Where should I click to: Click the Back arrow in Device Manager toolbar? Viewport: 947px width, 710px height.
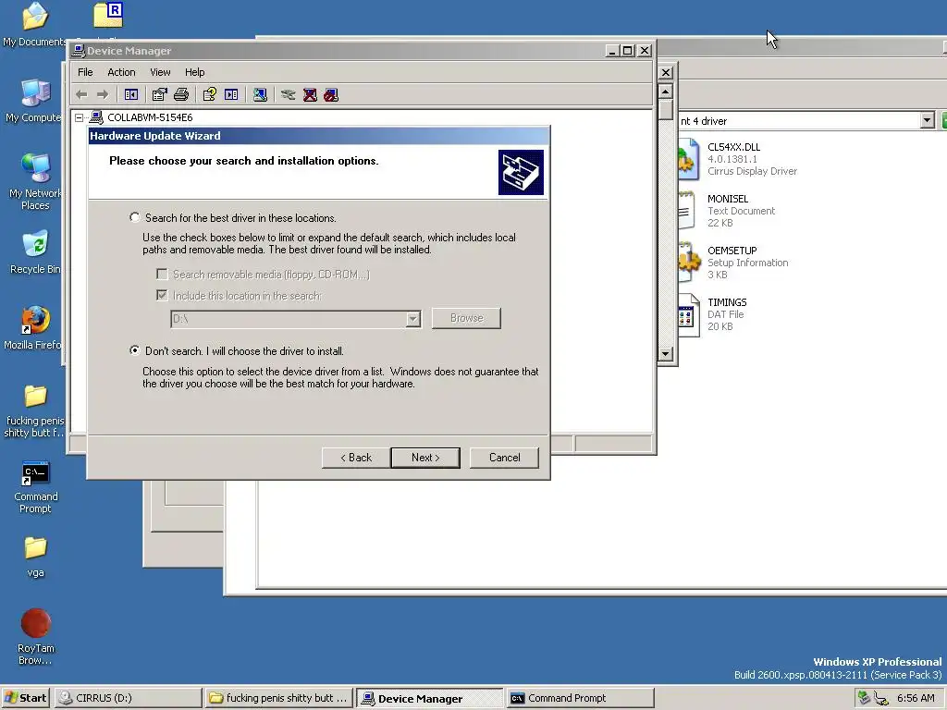point(81,95)
